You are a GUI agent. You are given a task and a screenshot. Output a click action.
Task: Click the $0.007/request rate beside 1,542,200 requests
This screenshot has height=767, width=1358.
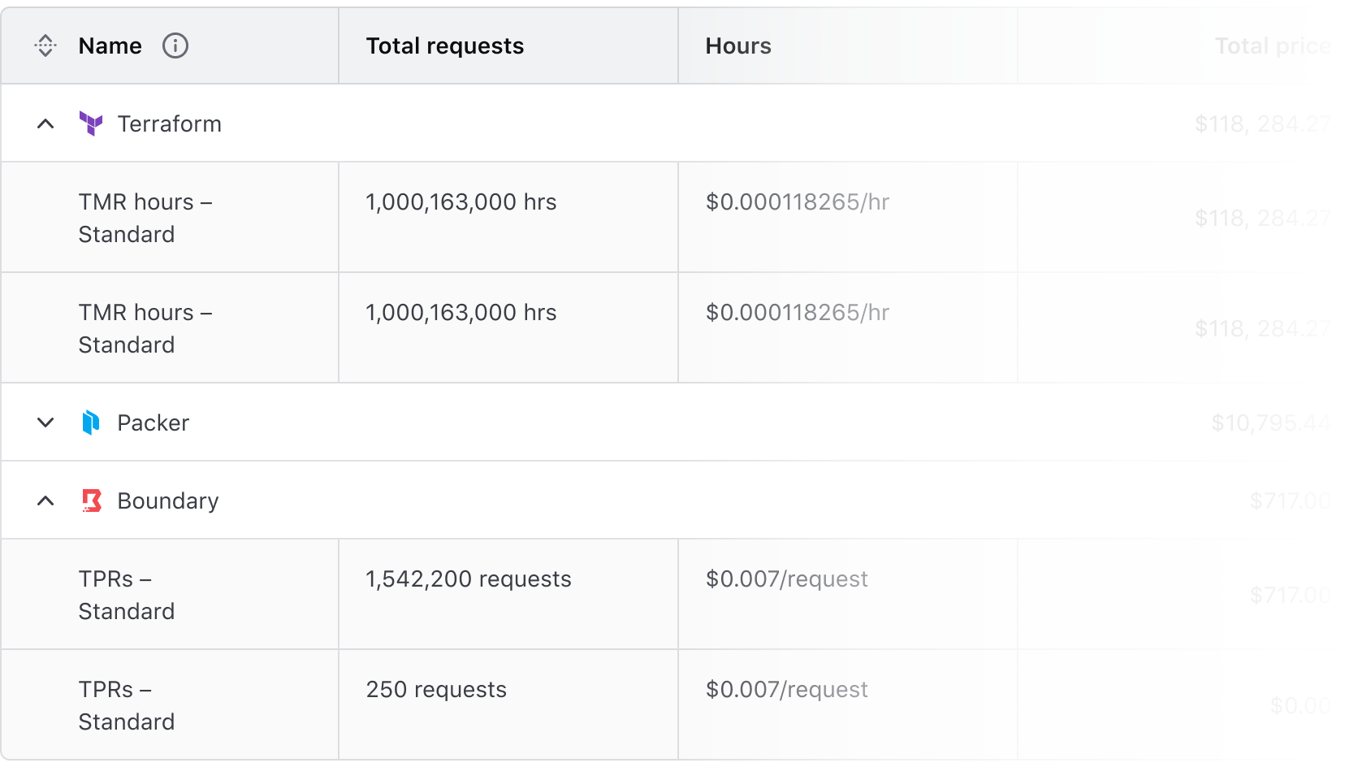click(786, 579)
